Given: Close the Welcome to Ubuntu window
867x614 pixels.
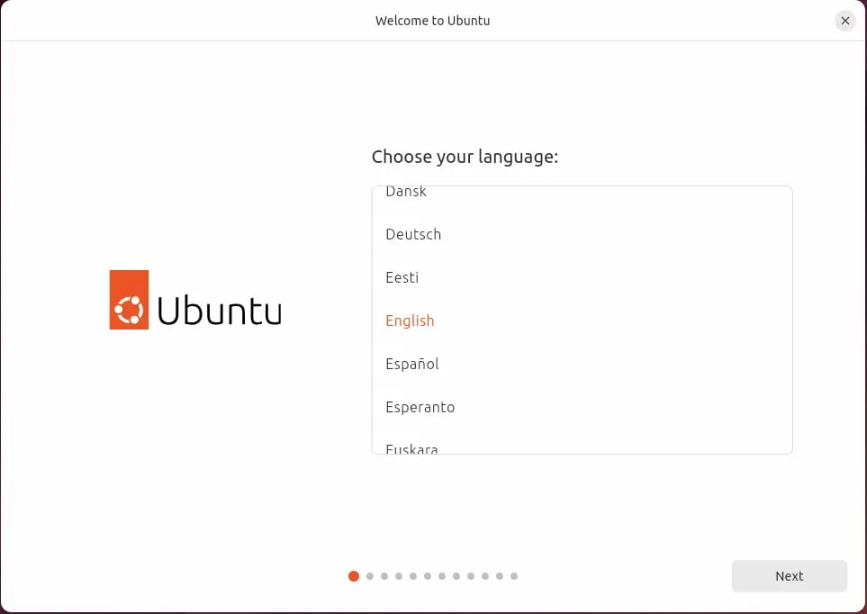Looking at the screenshot, I should 844,21.
